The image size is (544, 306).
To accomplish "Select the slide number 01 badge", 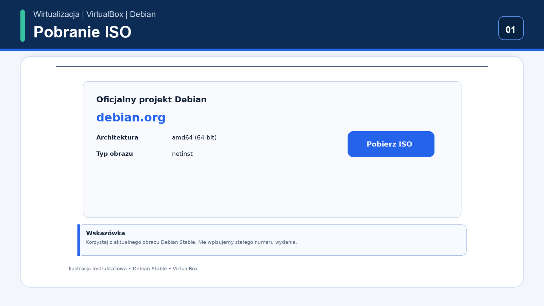I will [x=511, y=28].
